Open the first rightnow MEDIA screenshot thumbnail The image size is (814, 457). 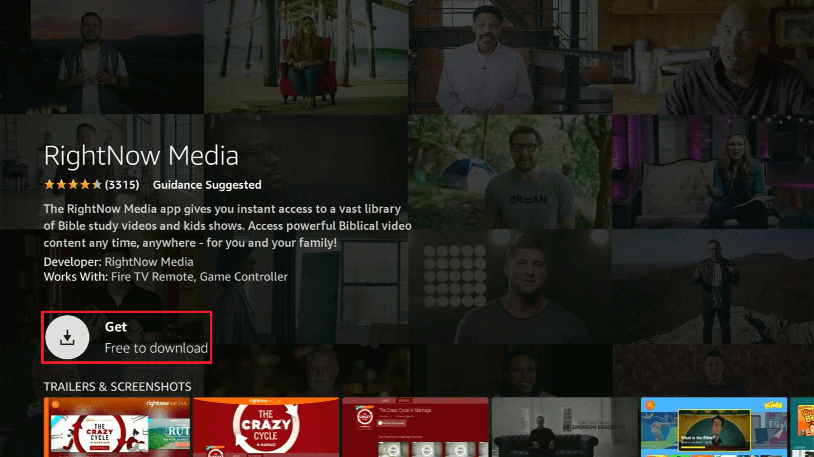[117, 427]
